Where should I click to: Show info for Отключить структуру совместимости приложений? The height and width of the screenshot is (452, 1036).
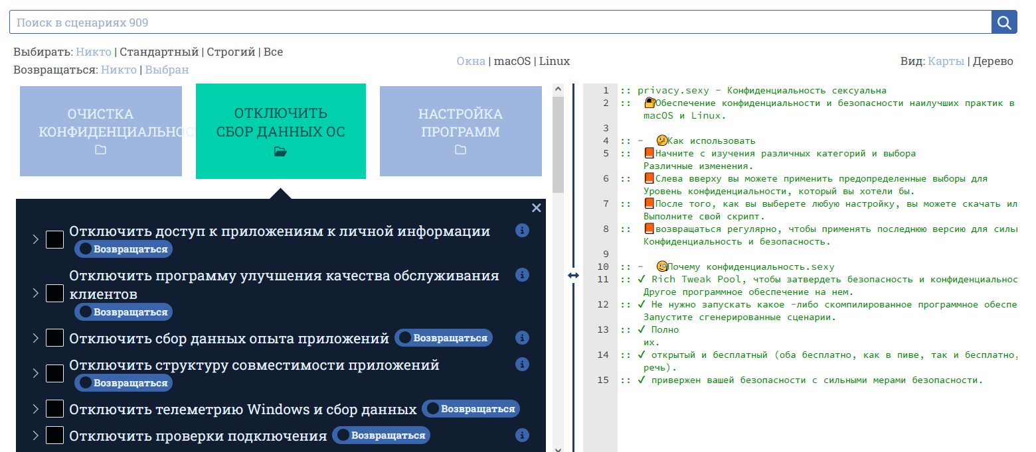(x=523, y=364)
